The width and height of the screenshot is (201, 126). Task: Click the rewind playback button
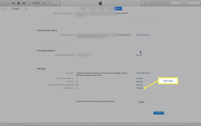13,3
